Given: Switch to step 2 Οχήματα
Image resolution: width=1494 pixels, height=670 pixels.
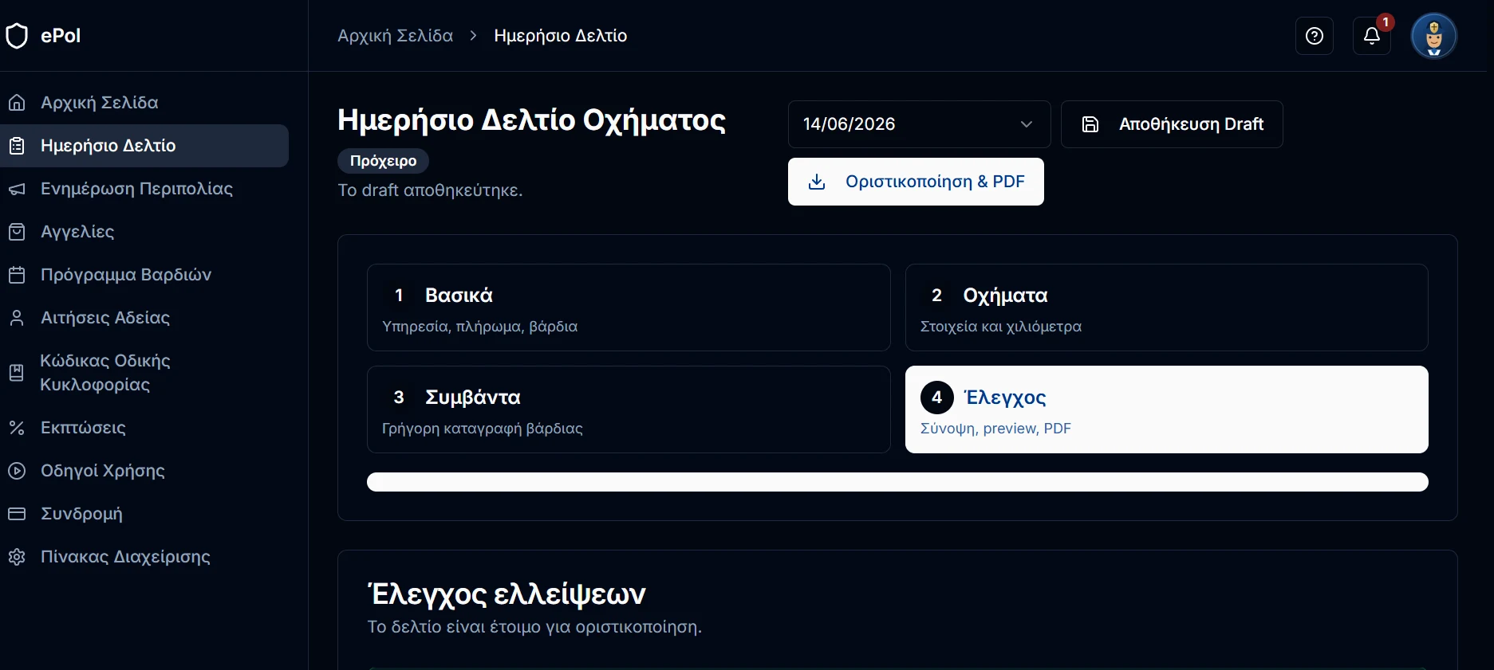Looking at the screenshot, I should pyautogui.click(x=1166, y=308).
